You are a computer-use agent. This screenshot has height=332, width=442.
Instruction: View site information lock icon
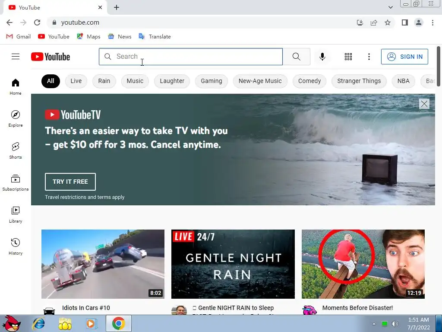54,22
